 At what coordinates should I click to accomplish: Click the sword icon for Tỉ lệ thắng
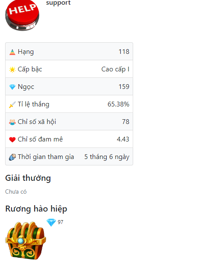tap(12, 105)
